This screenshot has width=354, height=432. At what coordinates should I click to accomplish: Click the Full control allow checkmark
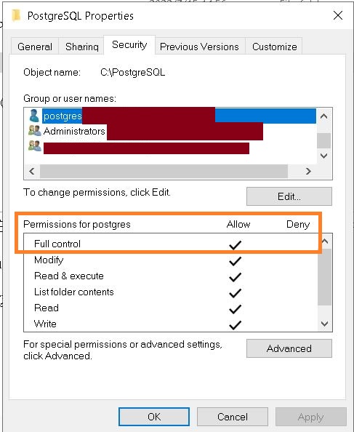click(235, 244)
